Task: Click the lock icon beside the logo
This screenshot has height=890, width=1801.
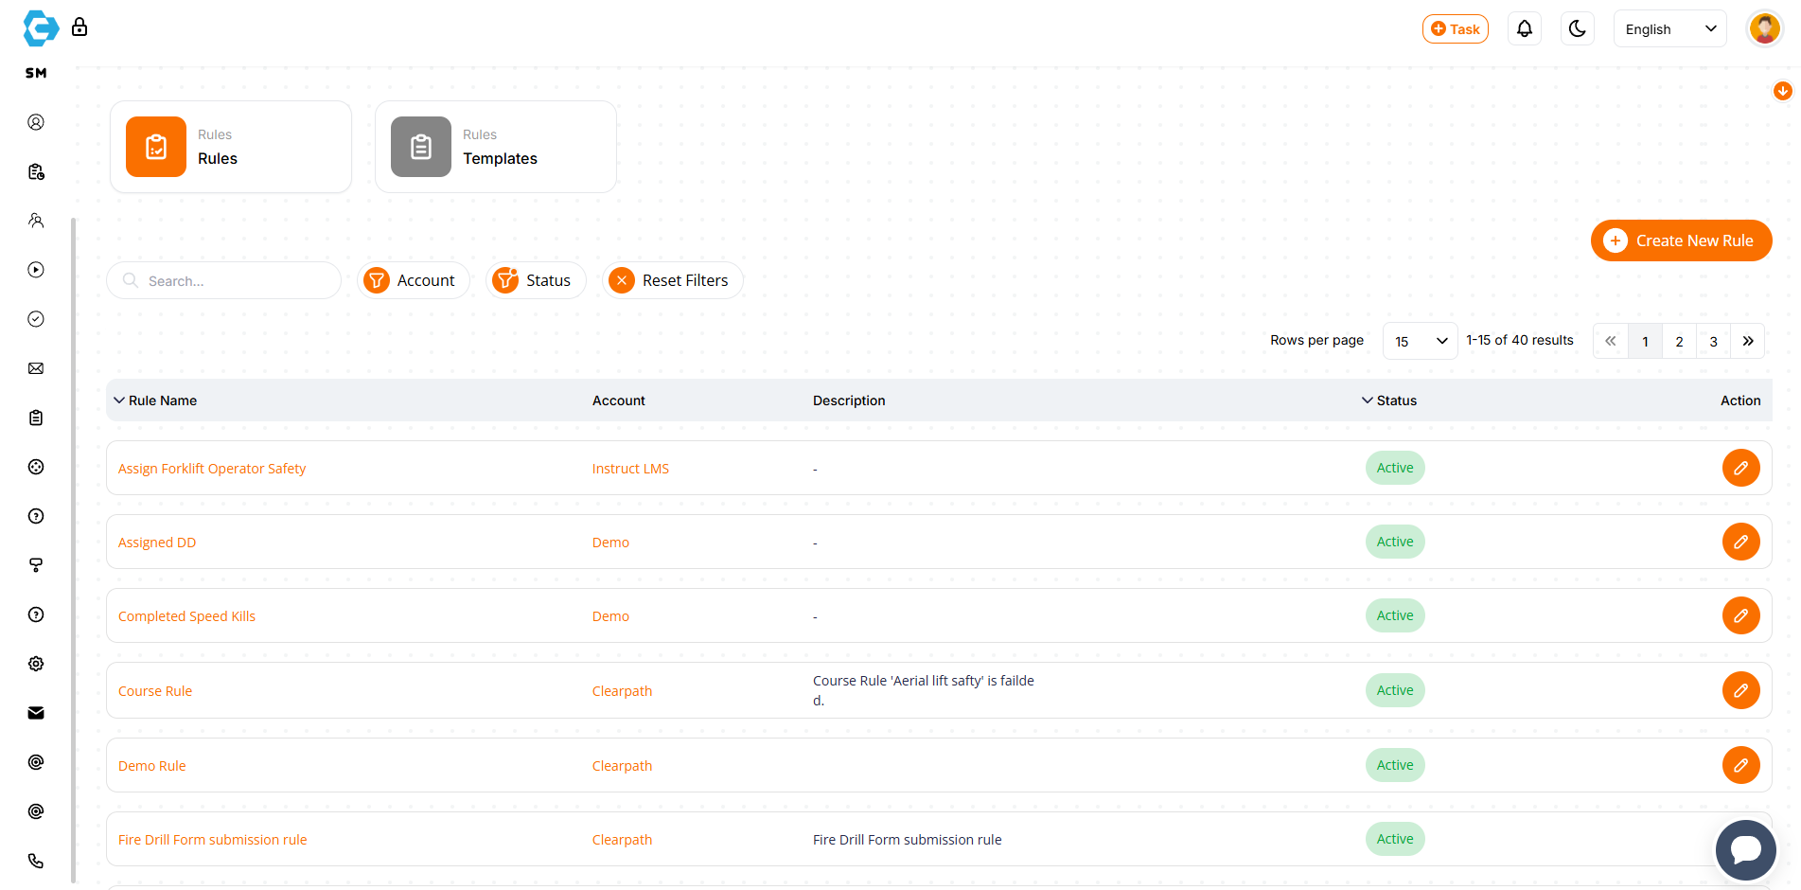Action: (x=79, y=27)
